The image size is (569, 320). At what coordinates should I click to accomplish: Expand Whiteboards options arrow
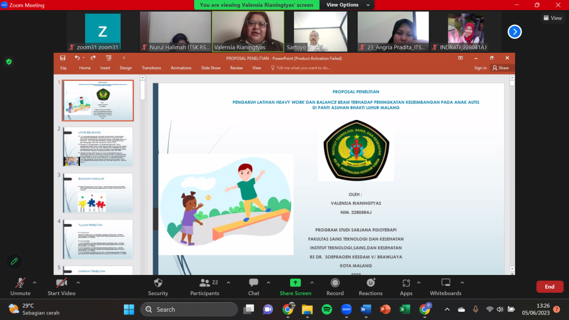(x=462, y=283)
